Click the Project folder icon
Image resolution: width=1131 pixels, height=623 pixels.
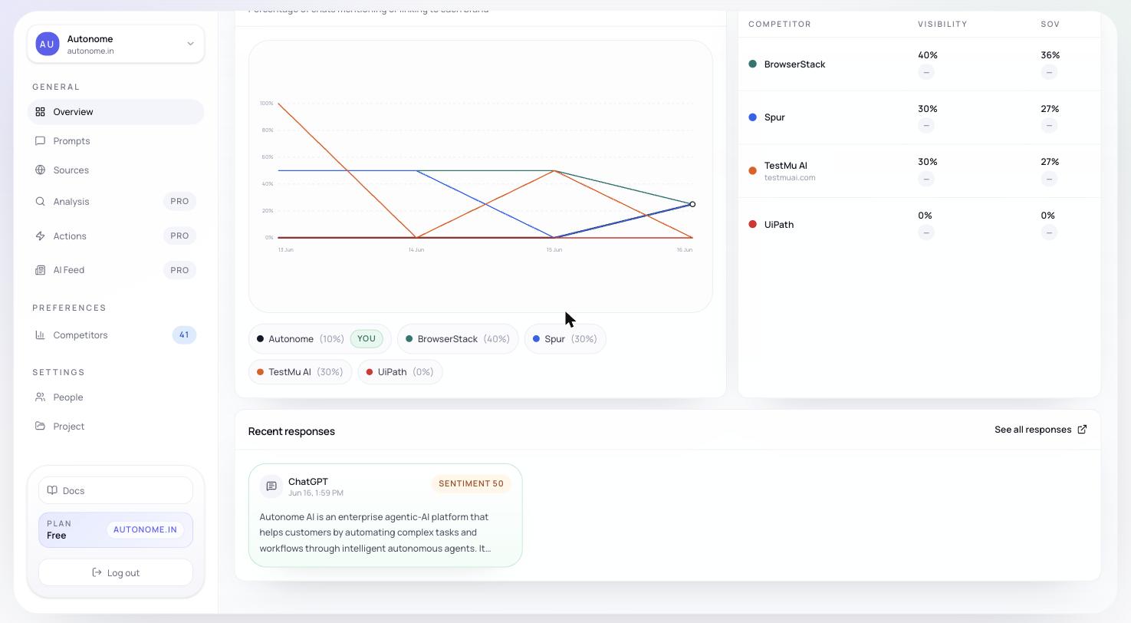(x=40, y=426)
